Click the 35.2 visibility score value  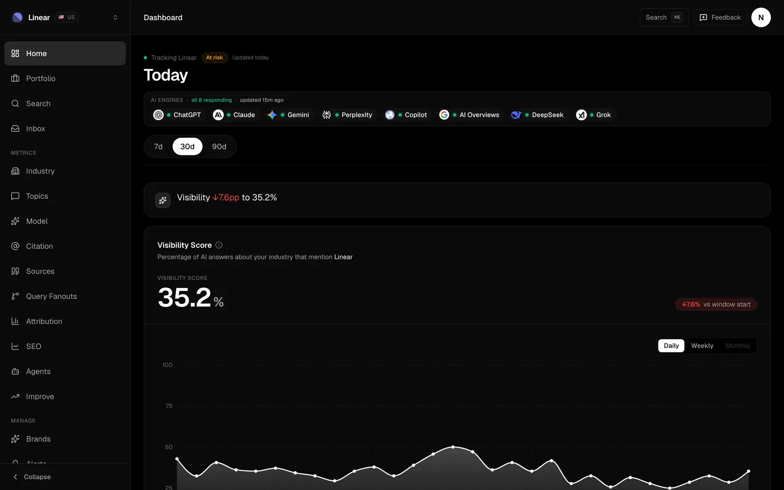click(184, 297)
